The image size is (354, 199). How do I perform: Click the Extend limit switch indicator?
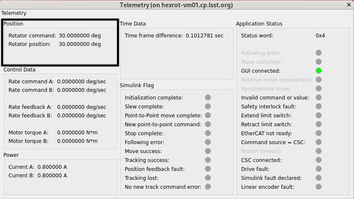pos(319,115)
